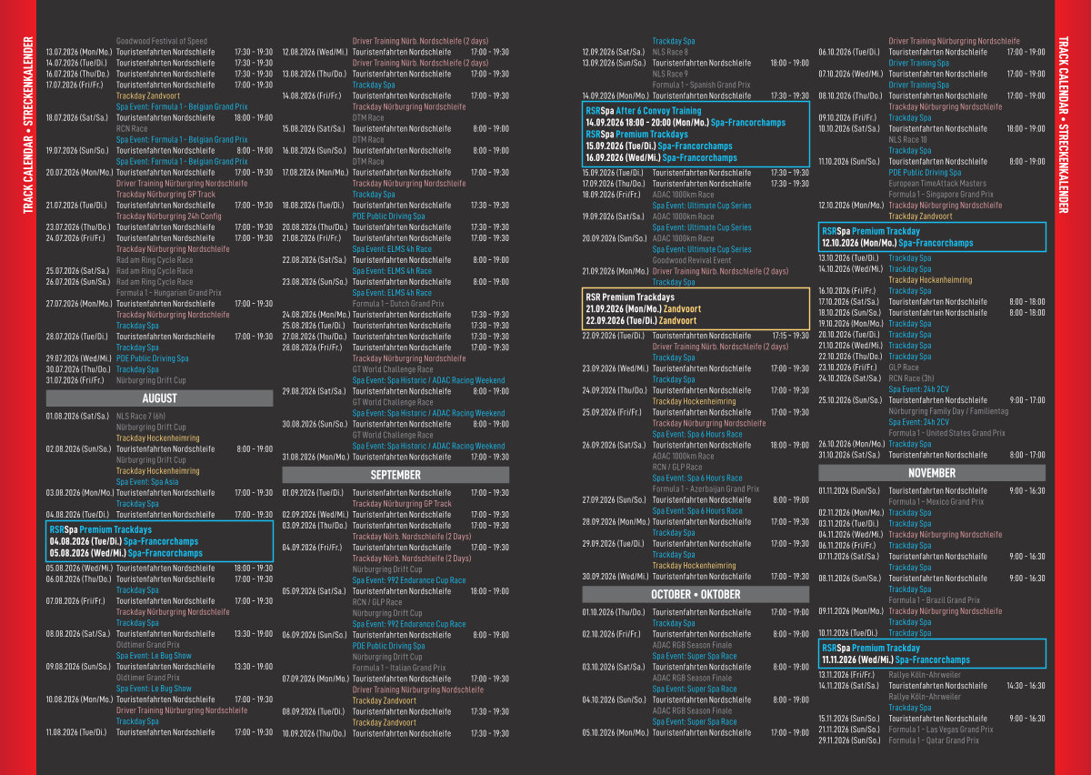Select RSRSpa Premium Trackday on 11.11.2026
Viewport: 1091px width, 775px height.
[932, 654]
